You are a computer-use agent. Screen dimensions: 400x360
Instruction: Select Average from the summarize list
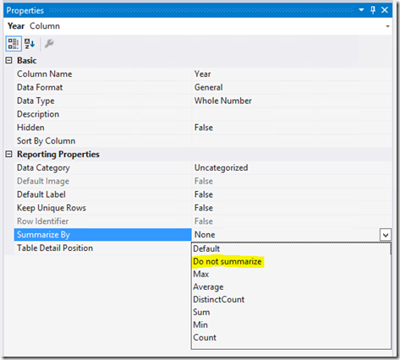click(x=208, y=287)
